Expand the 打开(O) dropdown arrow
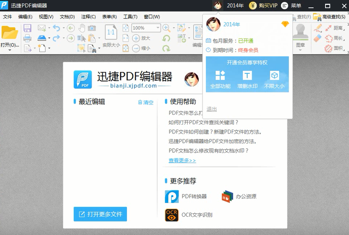Viewport: 349px width, 235px height. 9,50
